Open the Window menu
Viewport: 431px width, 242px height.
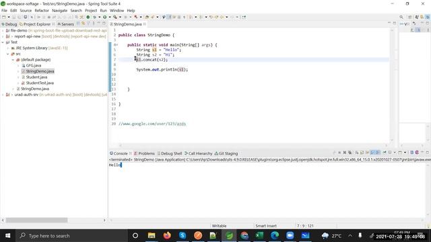tap(117, 11)
